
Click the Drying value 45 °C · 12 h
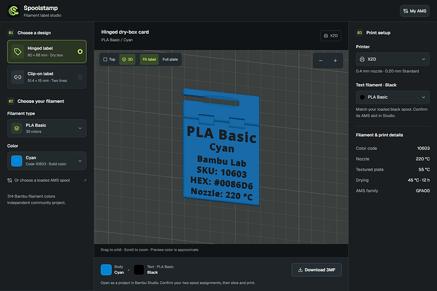coord(419,180)
